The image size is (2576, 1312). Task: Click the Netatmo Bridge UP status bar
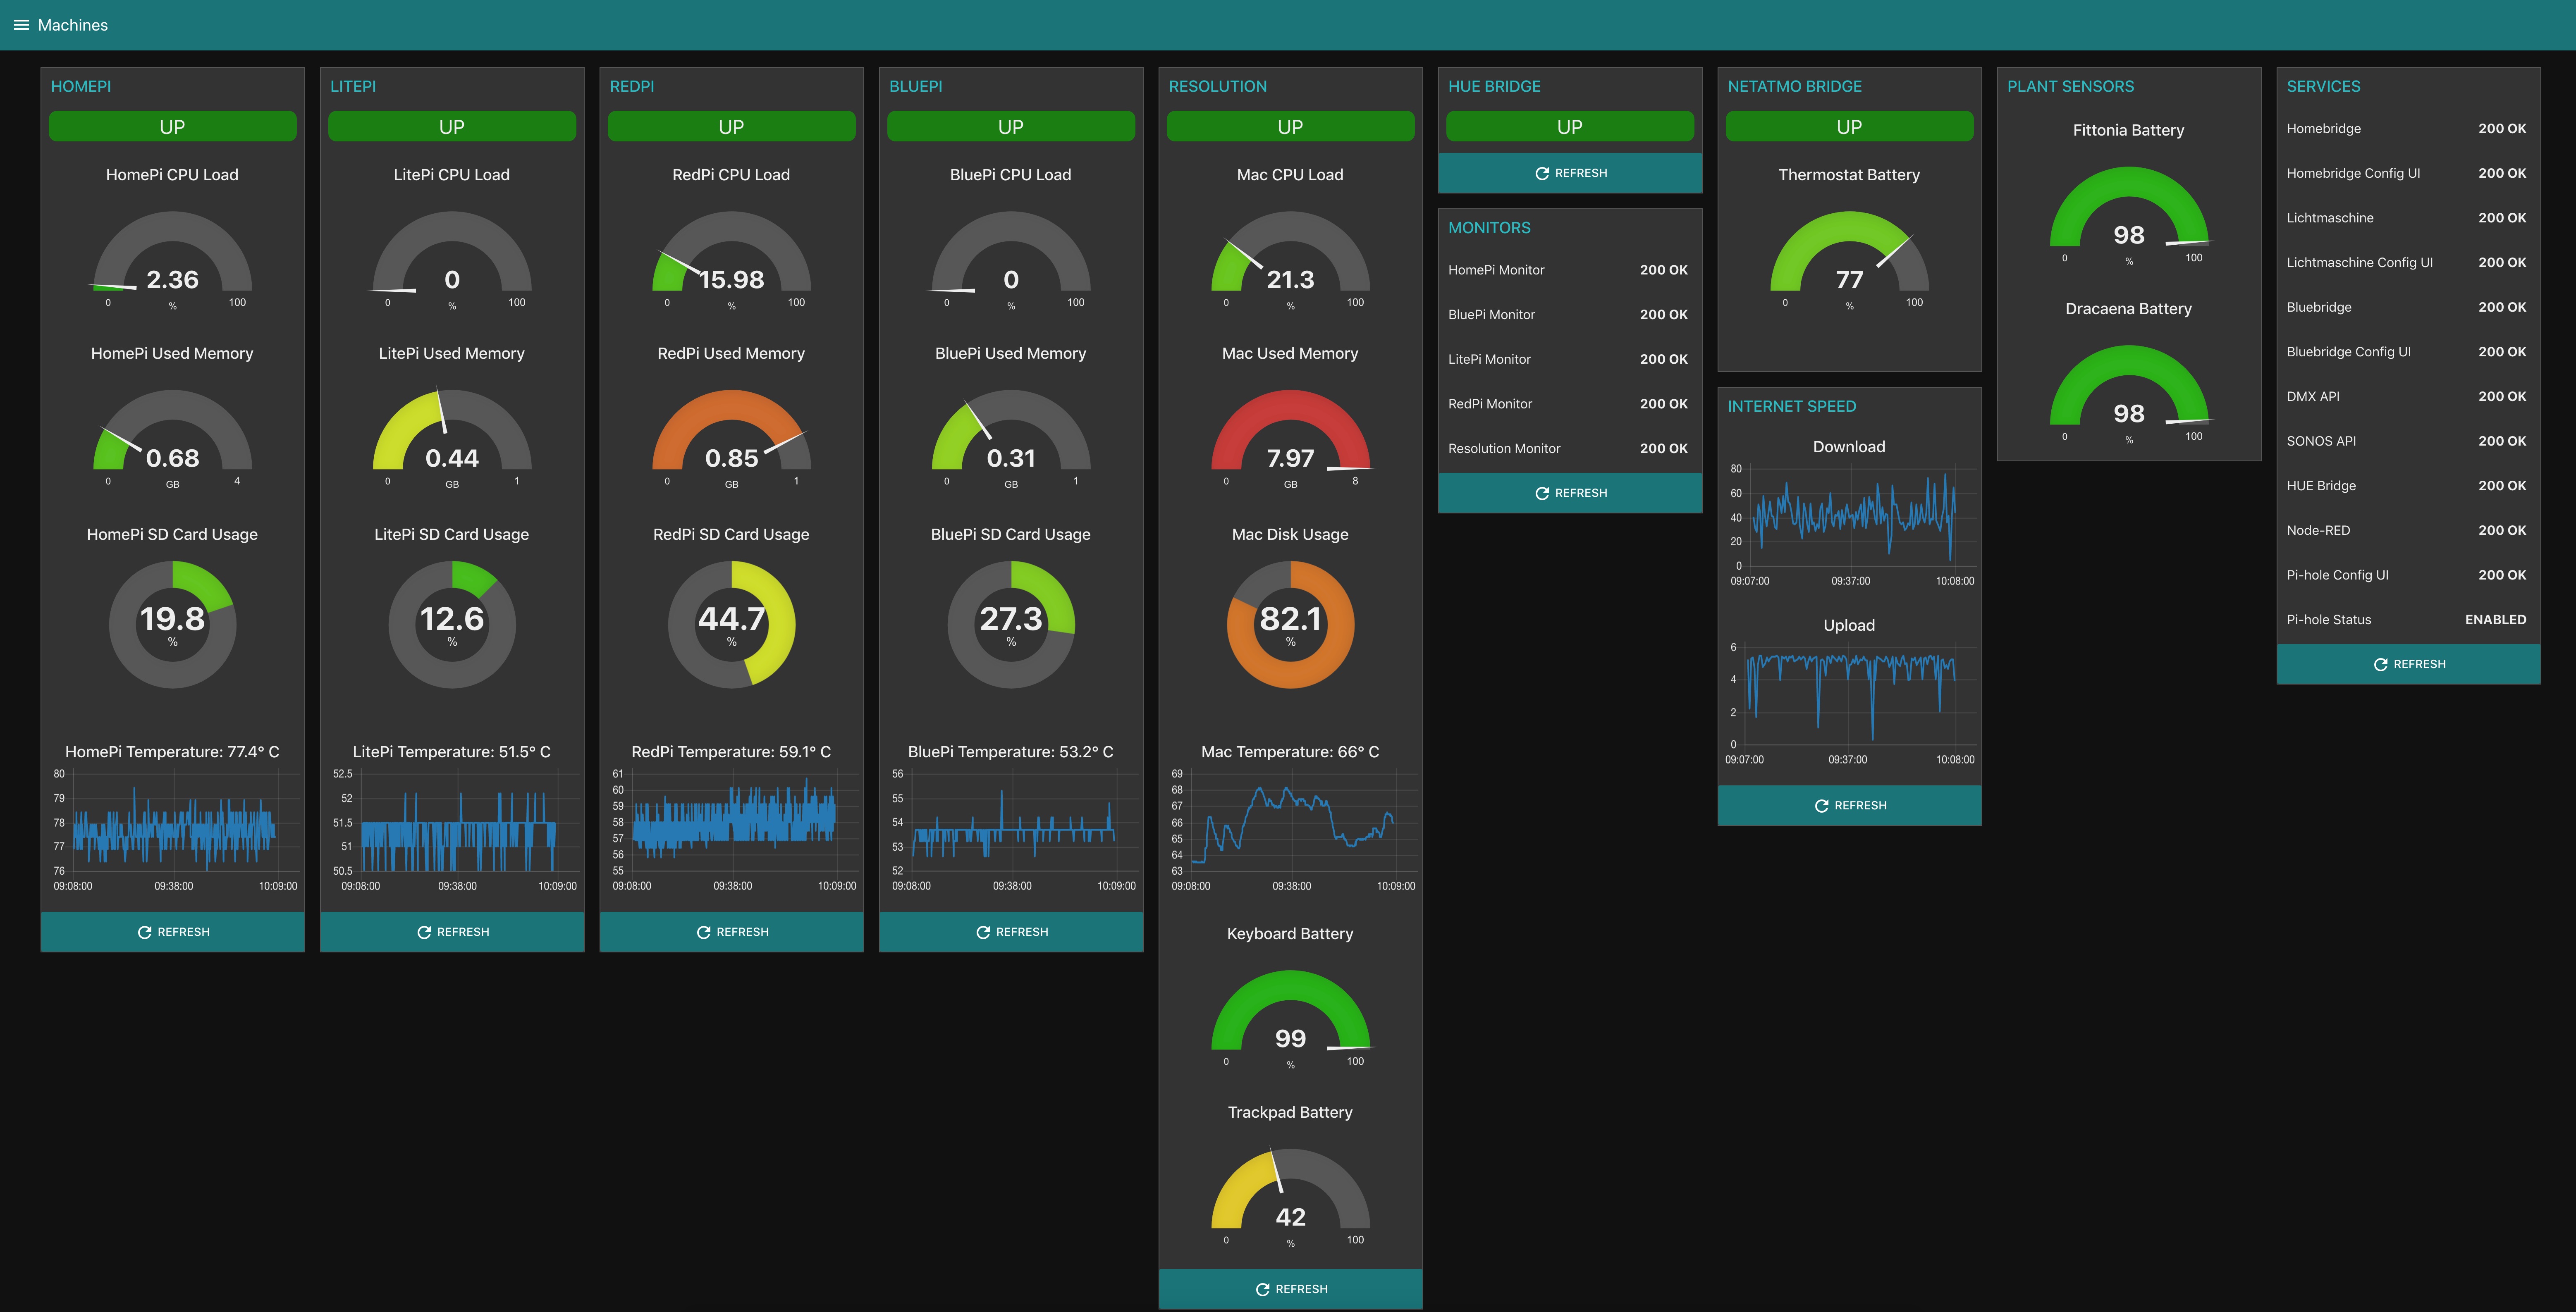tap(1849, 127)
